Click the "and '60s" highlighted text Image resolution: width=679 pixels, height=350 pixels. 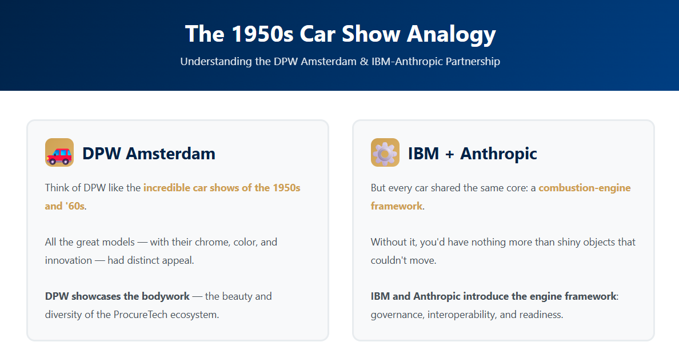[x=65, y=206]
